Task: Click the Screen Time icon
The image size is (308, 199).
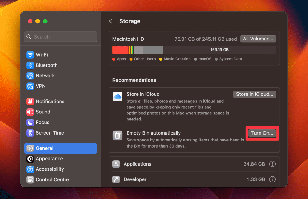Action: (x=45, y=133)
